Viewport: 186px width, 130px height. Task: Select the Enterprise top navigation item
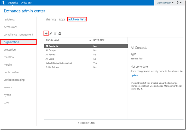coord(13,3)
